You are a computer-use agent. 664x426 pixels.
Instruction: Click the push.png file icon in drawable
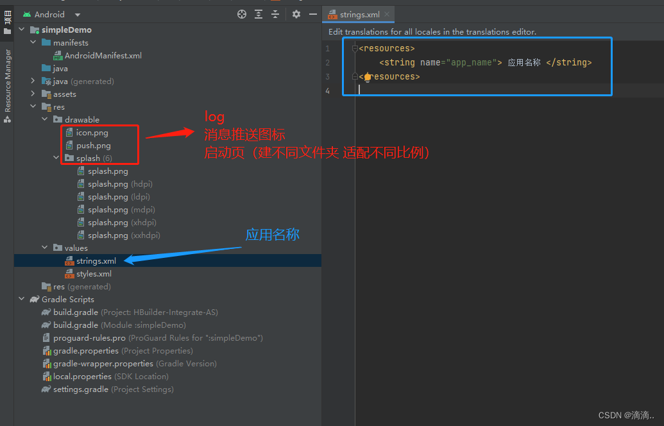tap(69, 144)
